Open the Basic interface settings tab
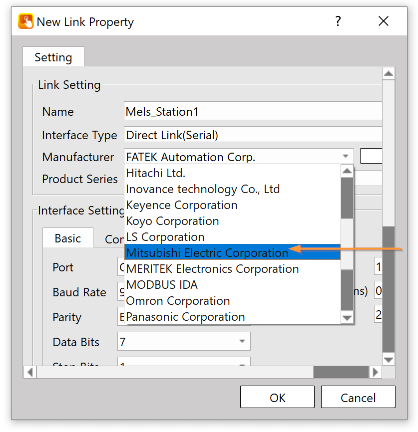This screenshot has height=432, width=418. [67, 238]
